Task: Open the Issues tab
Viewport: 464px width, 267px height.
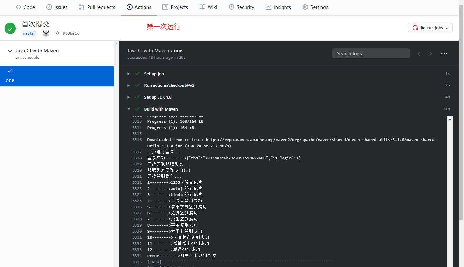Action: coord(57,7)
